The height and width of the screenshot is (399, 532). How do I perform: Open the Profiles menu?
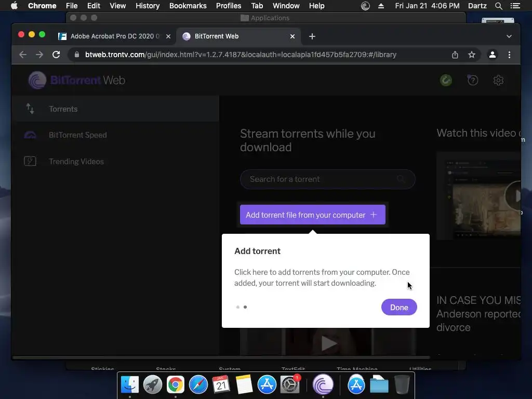229,6
